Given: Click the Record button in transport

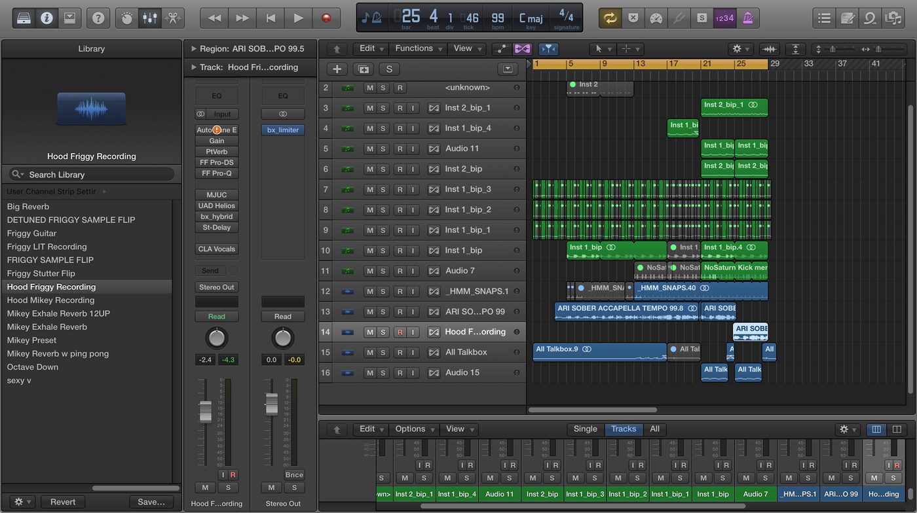Looking at the screenshot, I should point(326,18).
